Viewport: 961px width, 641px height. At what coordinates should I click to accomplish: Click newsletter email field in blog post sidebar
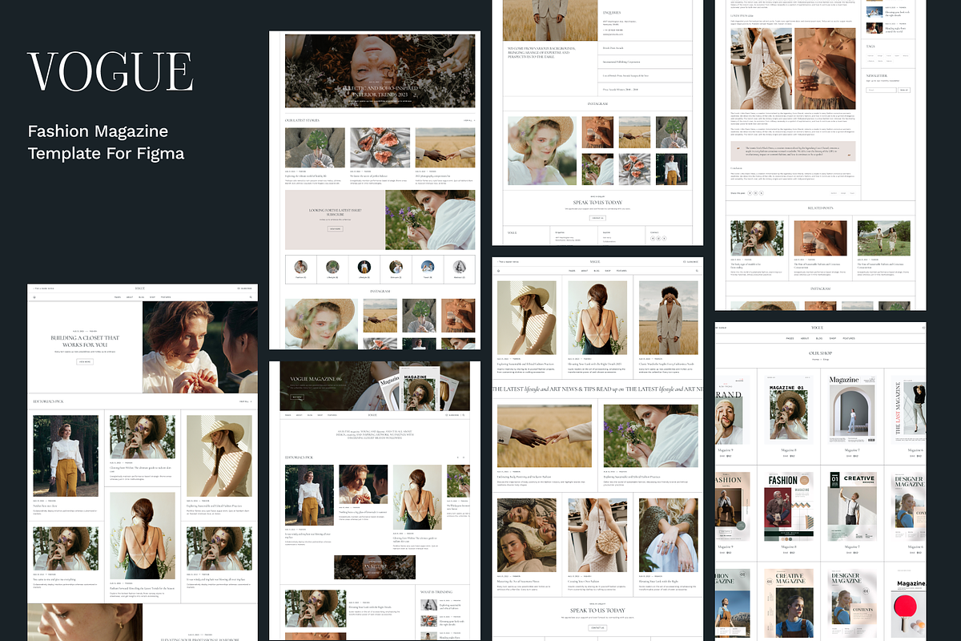pyautogui.click(x=881, y=90)
